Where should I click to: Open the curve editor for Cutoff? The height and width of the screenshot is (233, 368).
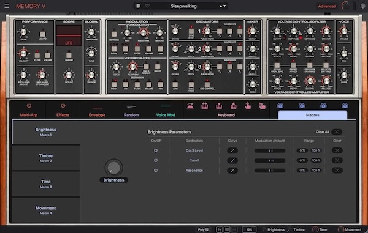coord(232,160)
